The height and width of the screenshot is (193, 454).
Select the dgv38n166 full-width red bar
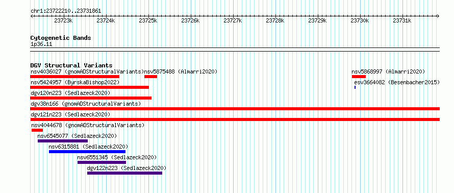pyautogui.click(x=235, y=109)
